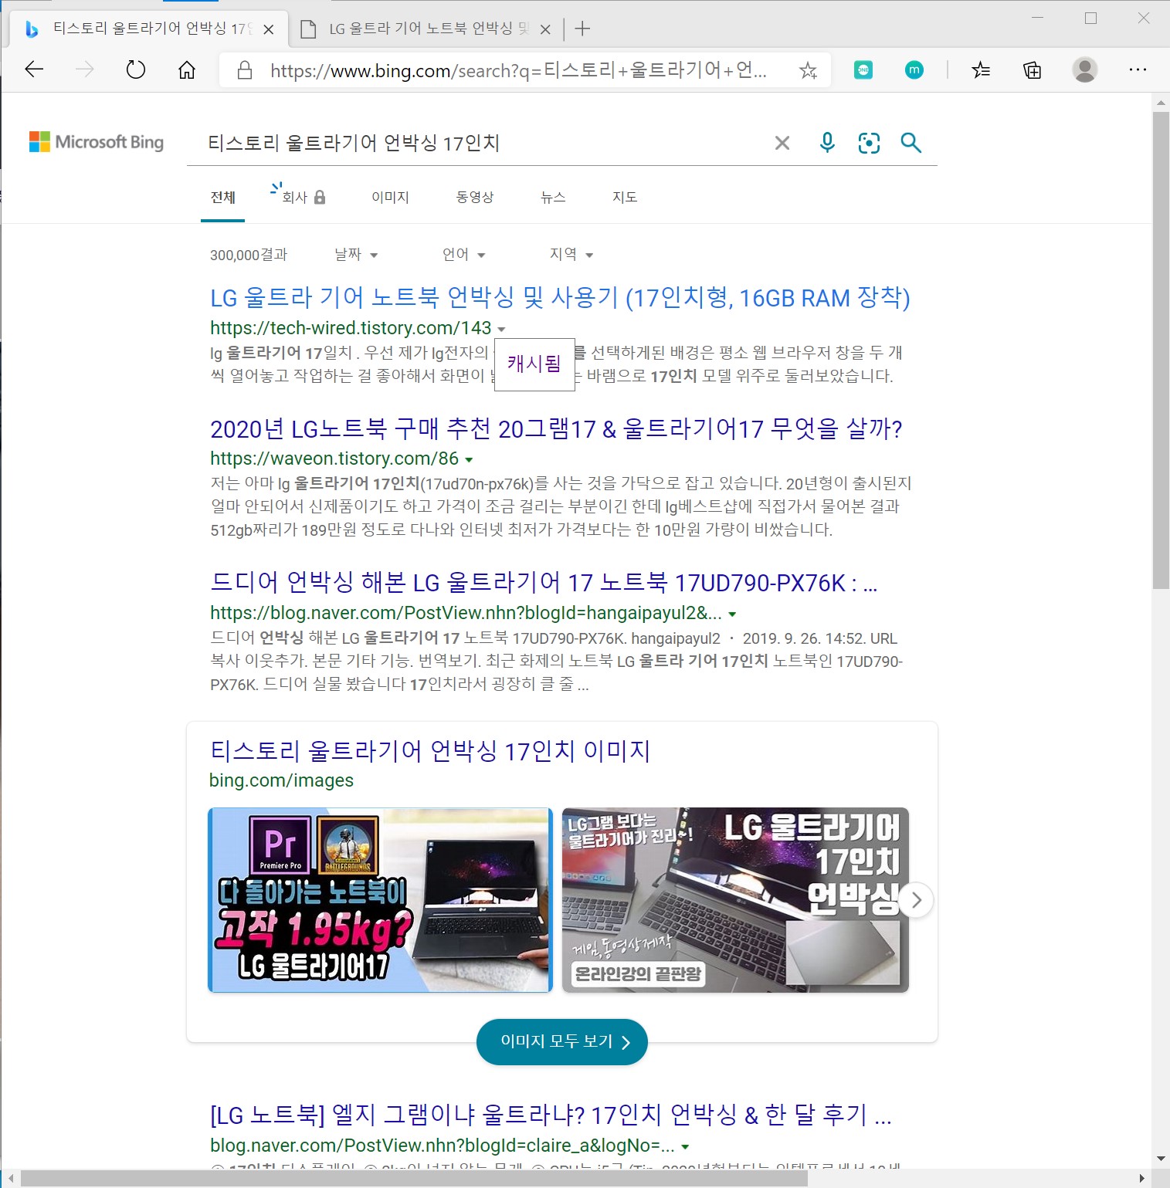
Task: Open a new tab with plus
Action: point(583,29)
